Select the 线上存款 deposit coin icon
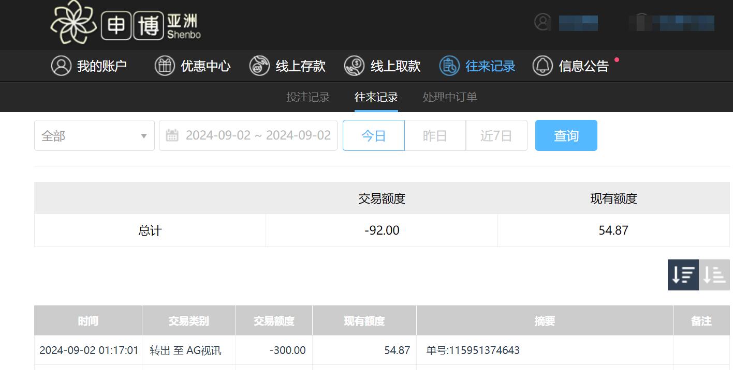Viewport: 733px width, 370px height. pyautogui.click(x=259, y=66)
